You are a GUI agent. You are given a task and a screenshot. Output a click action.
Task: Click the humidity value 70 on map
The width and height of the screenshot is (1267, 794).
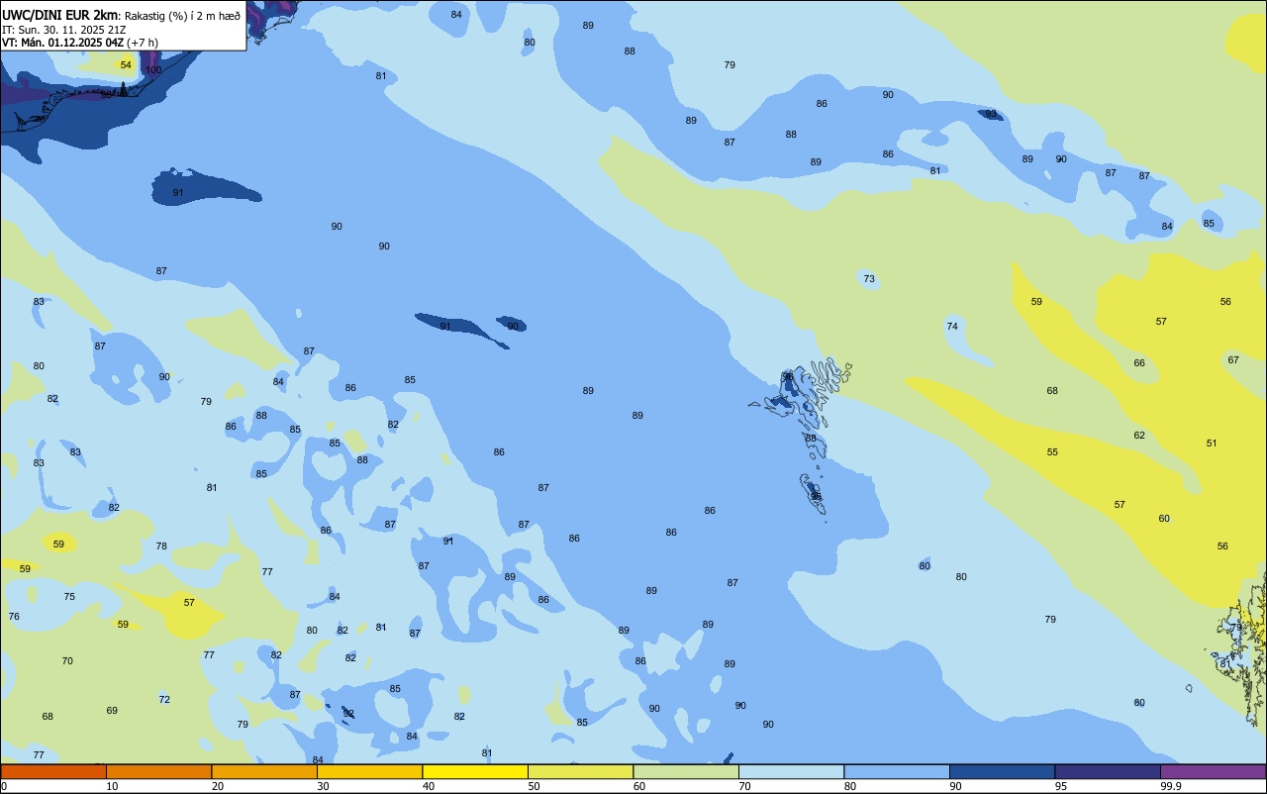pyautogui.click(x=67, y=661)
